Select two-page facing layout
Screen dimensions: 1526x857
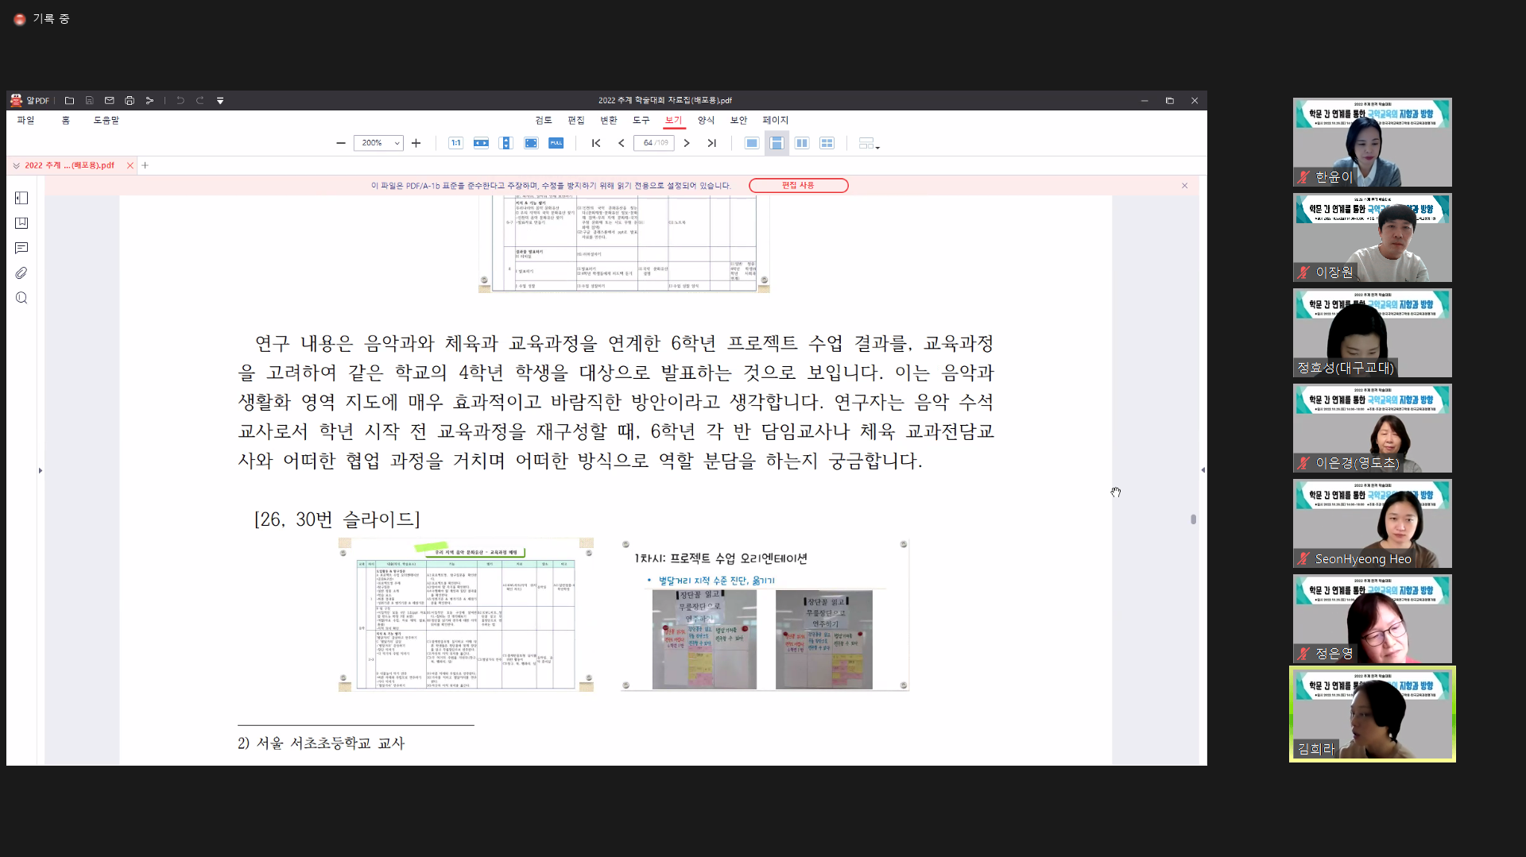coord(802,144)
